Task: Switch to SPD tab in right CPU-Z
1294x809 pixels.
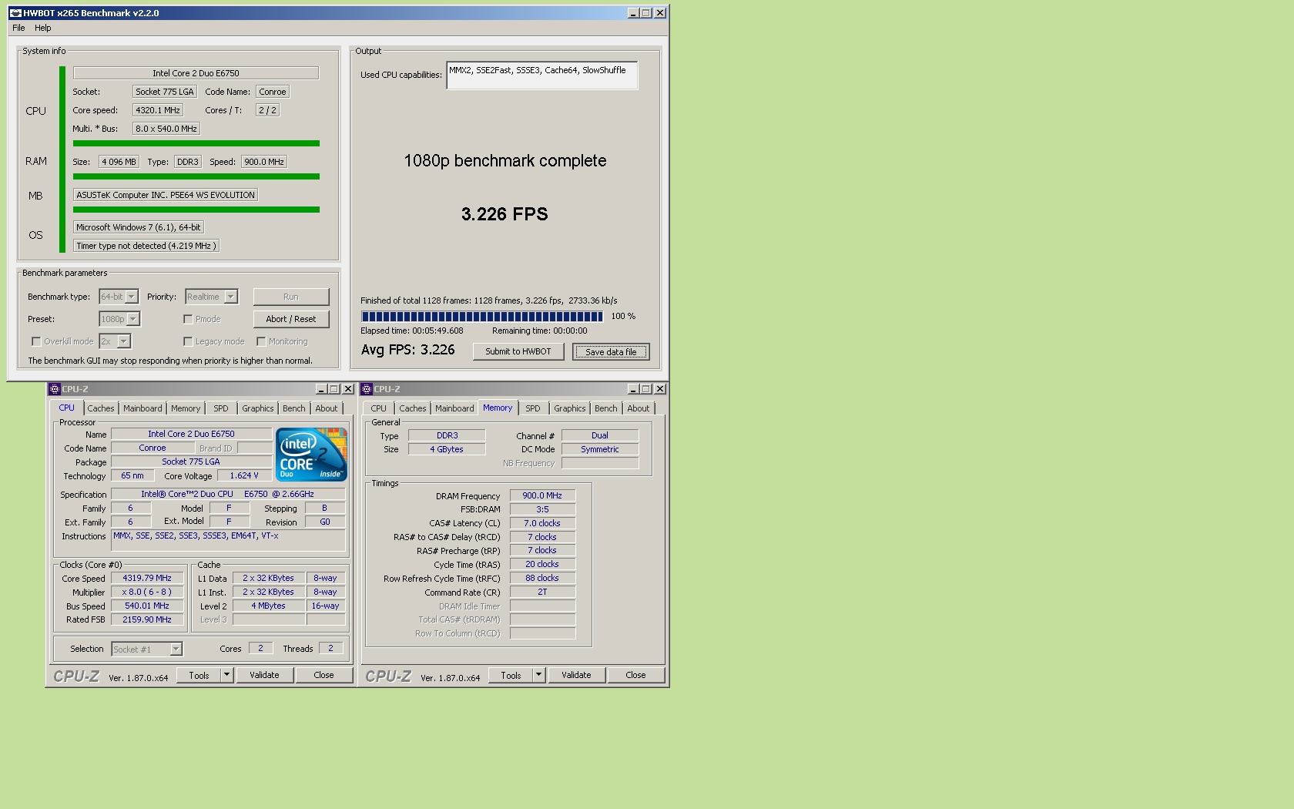Action: point(533,408)
